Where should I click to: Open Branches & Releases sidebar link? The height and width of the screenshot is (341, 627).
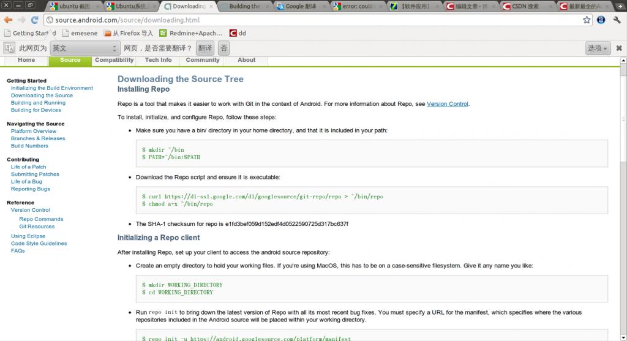coord(37,138)
